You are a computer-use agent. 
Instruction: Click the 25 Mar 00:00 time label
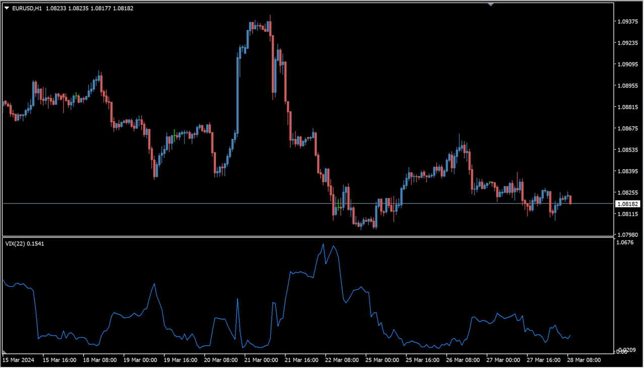click(x=382, y=360)
